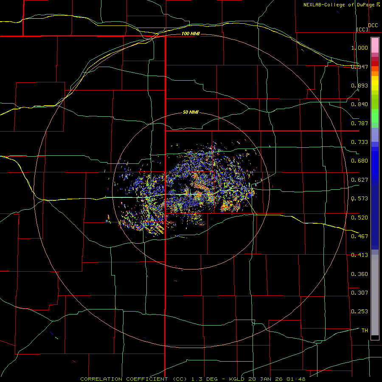
Task: Click the 0.680 color scale value
Action: point(360,161)
